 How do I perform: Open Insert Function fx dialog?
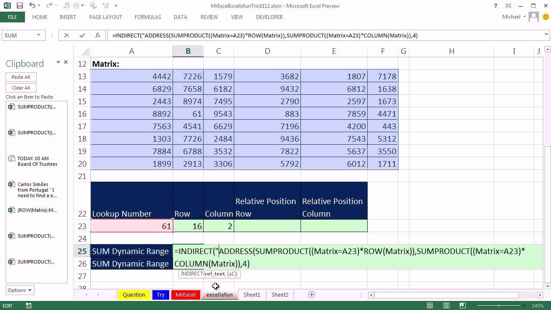tap(98, 35)
